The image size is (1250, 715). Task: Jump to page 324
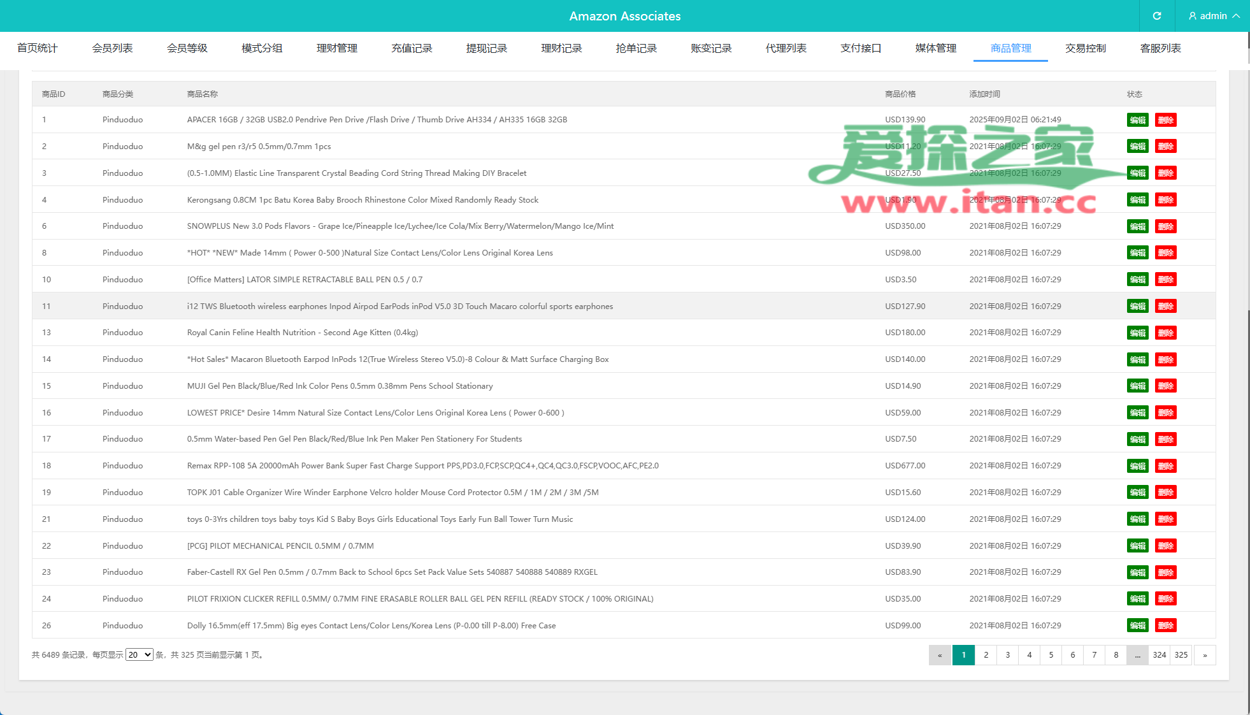[x=1160, y=655]
